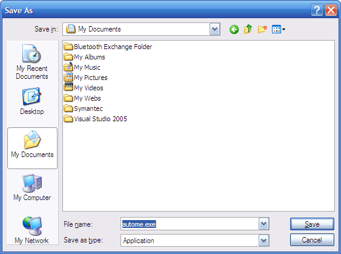Cancel the Save As dialog

(312, 240)
